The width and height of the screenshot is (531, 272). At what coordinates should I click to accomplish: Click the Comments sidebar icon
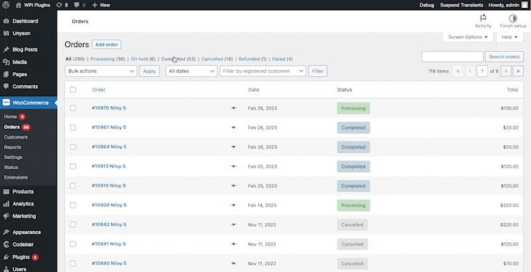pos(6,86)
